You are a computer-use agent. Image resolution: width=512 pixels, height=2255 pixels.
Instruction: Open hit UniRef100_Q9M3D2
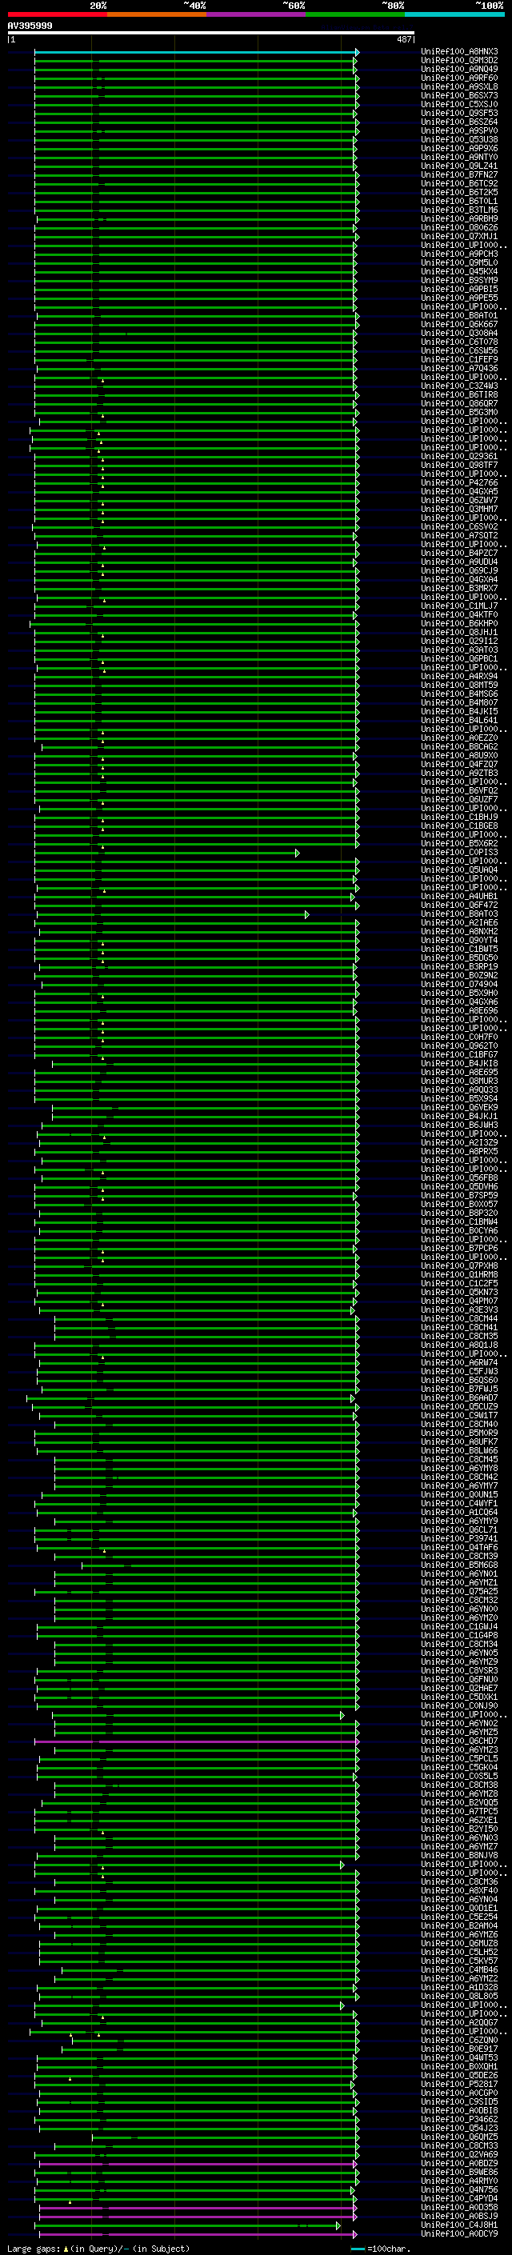coord(459,61)
